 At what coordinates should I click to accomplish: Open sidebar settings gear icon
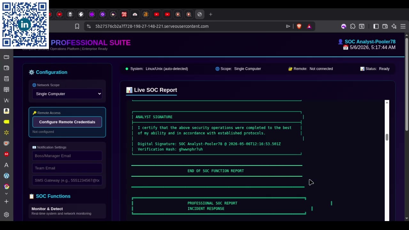point(6,215)
